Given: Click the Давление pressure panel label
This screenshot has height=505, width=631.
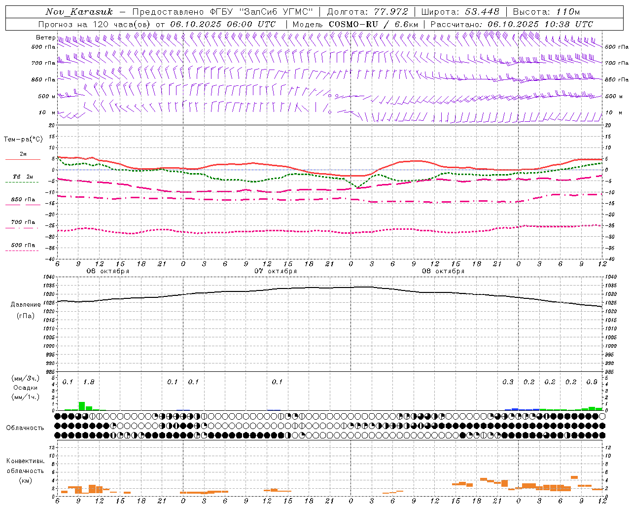Looking at the screenshot, I should 26,305.
